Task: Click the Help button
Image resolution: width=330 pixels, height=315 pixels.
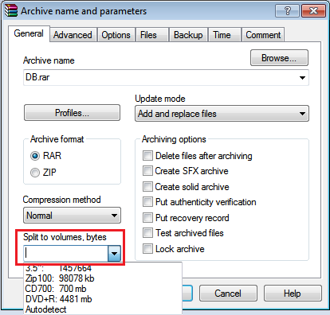Action: (293, 294)
